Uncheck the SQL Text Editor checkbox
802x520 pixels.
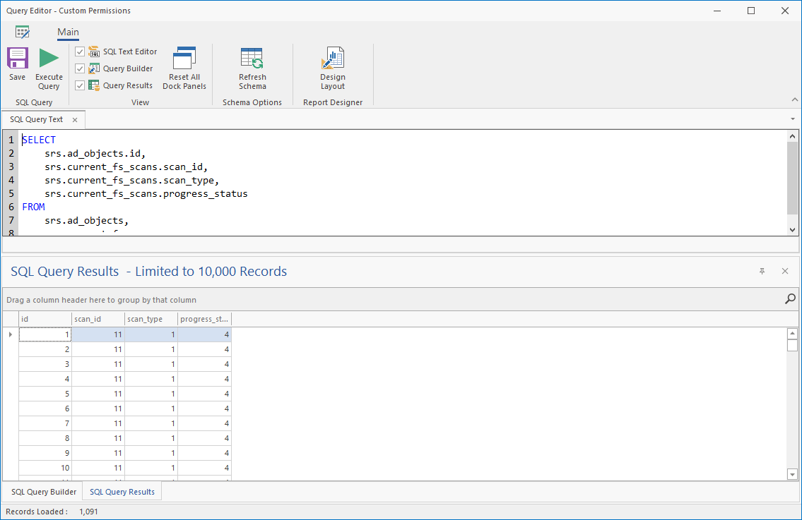80,52
